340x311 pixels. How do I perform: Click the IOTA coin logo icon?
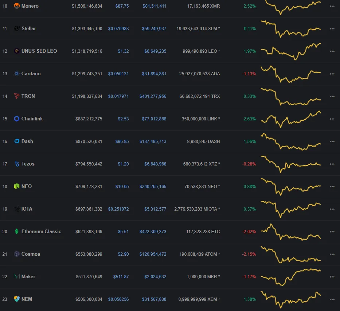tap(17, 209)
